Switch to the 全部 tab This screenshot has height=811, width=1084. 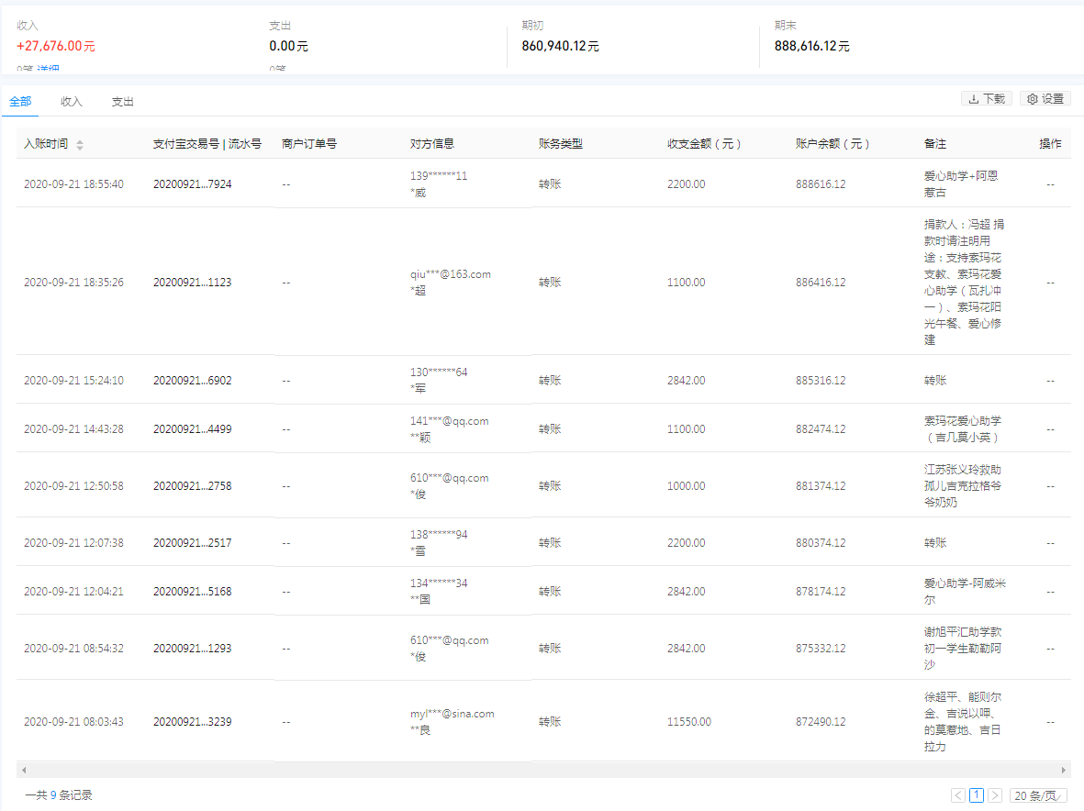20,102
